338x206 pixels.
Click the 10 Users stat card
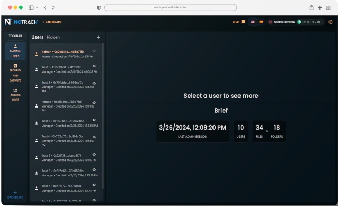(x=241, y=131)
